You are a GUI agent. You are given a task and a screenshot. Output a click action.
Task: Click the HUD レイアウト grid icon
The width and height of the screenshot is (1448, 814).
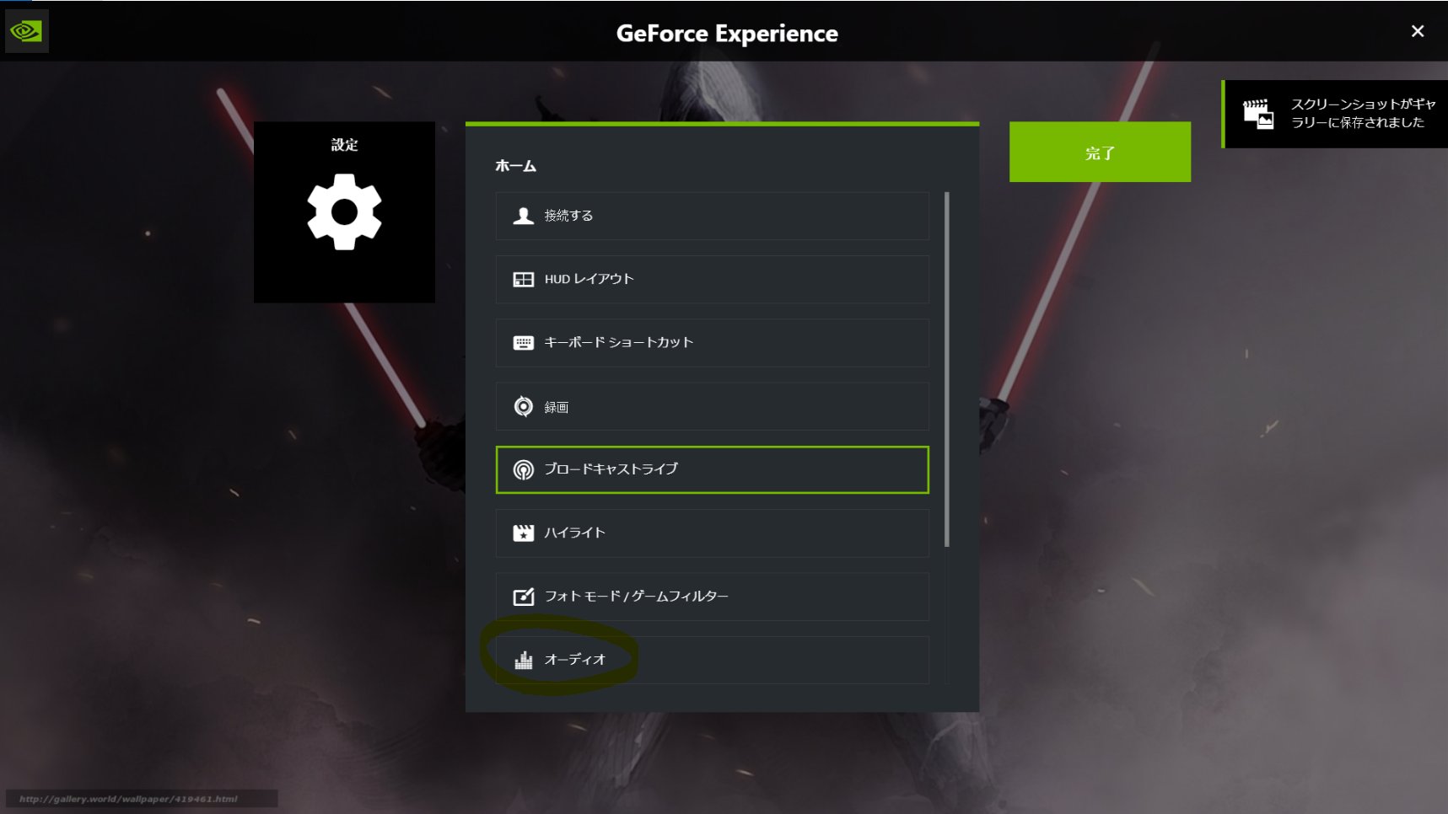click(524, 279)
